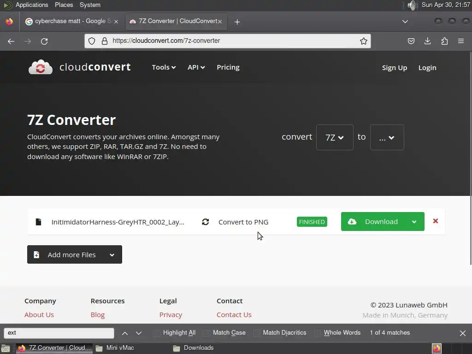
Task: Open the Pricing page
Action: pyautogui.click(x=228, y=67)
